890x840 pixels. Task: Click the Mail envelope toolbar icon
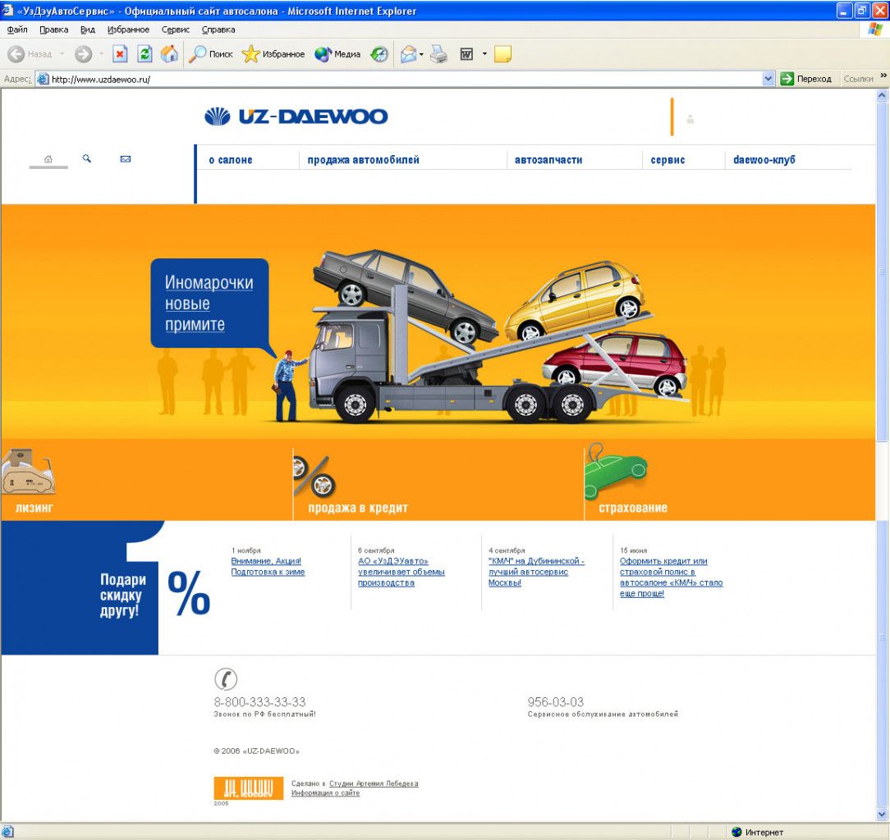[x=408, y=54]
